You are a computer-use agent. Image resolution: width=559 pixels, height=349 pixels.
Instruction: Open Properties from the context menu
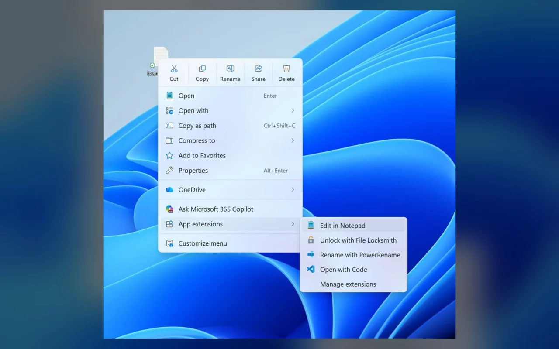point(230,171)
